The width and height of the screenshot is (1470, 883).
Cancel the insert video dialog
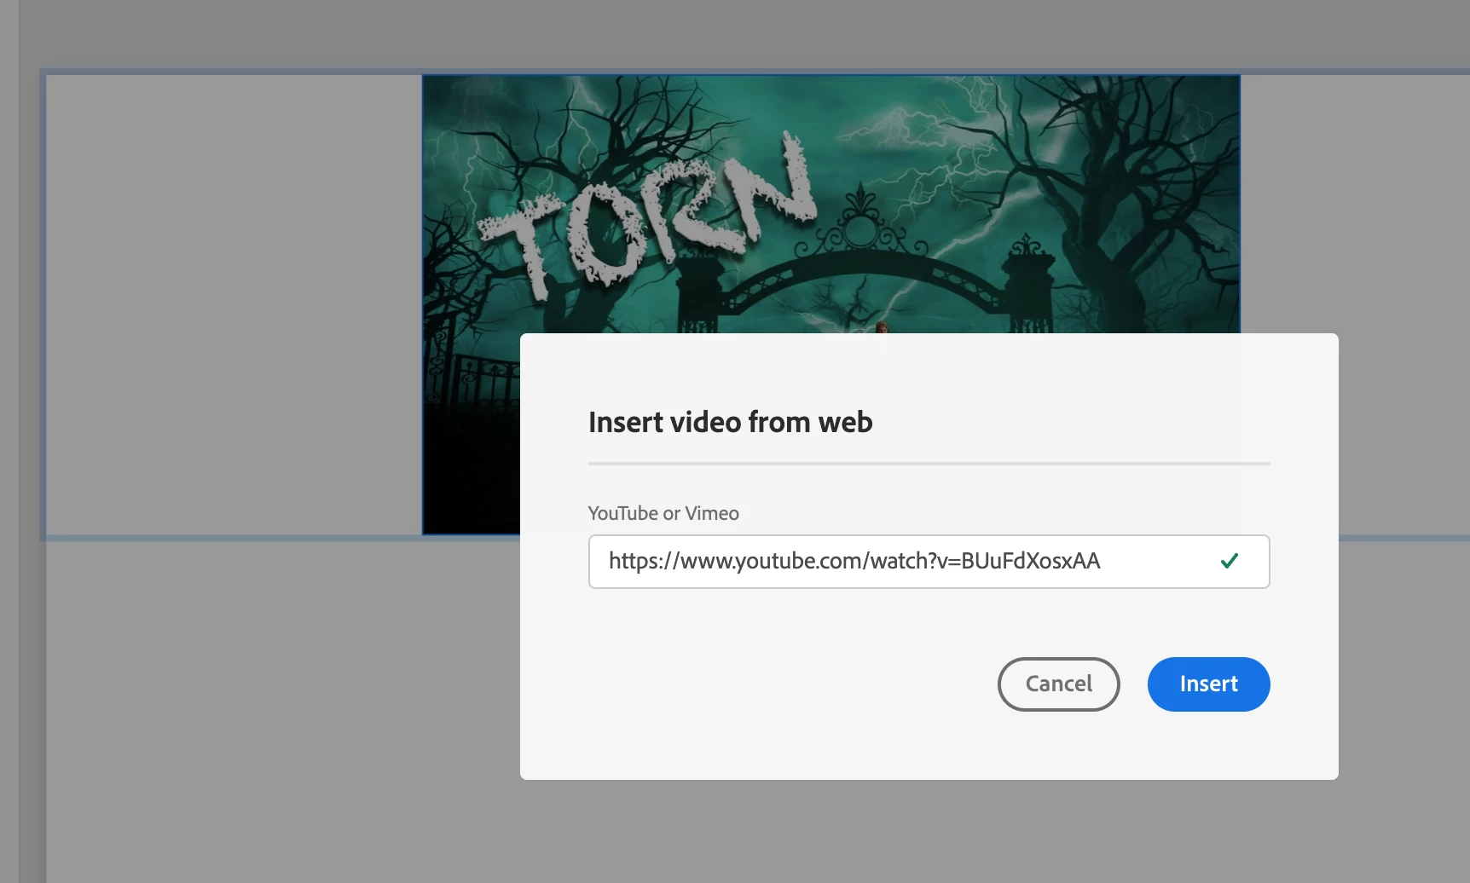click(1058, 684)
